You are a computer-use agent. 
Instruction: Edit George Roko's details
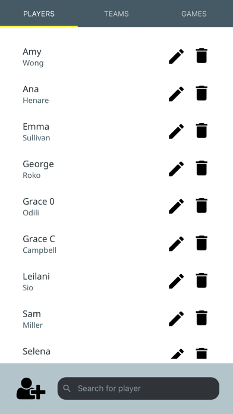(177, 169)
